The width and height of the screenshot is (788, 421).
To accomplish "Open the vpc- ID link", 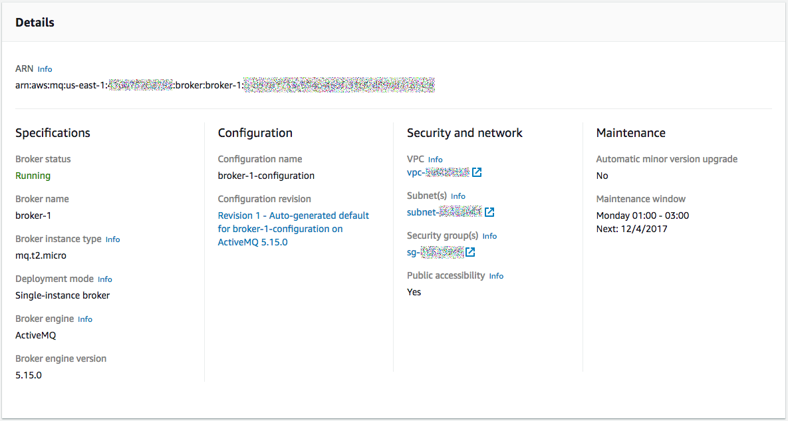I will click(438, 173).
